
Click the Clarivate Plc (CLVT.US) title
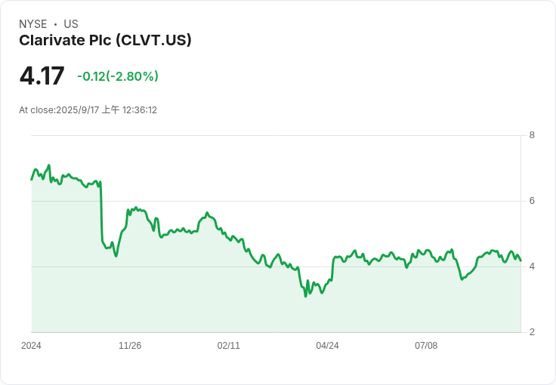point(105,40)
